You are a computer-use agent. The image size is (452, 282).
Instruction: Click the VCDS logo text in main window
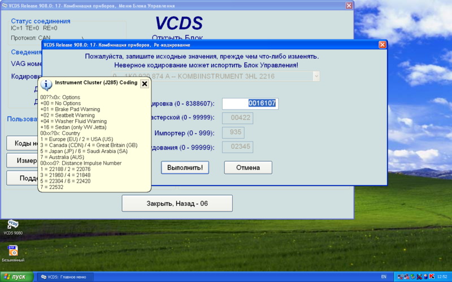point(179,23)
